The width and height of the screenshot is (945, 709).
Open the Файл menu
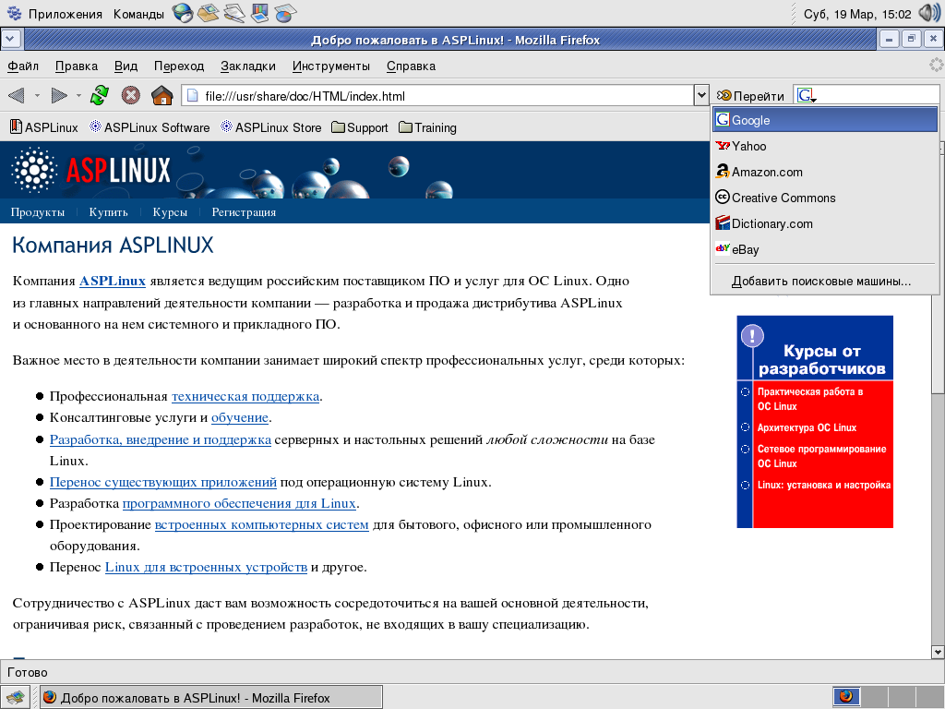23,66
